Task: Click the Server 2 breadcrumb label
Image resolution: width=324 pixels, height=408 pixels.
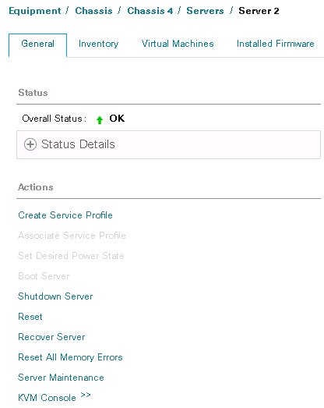Action: tap(259, 11)
